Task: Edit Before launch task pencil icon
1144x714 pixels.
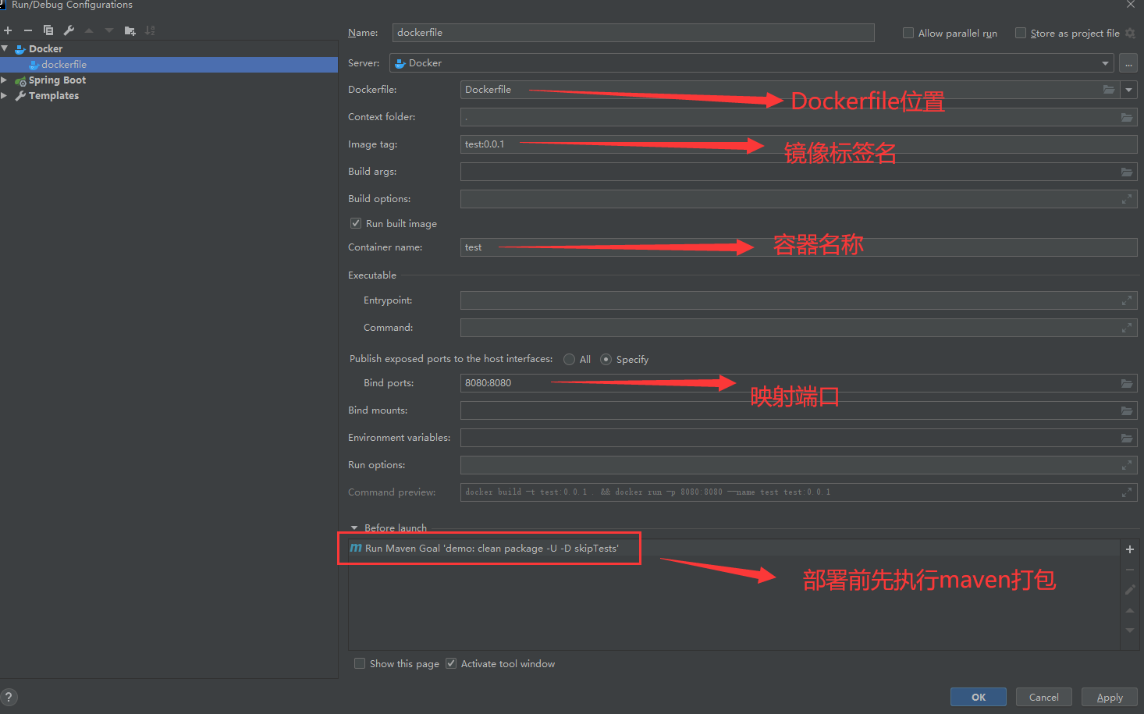Action: (x=1129, y=590)
